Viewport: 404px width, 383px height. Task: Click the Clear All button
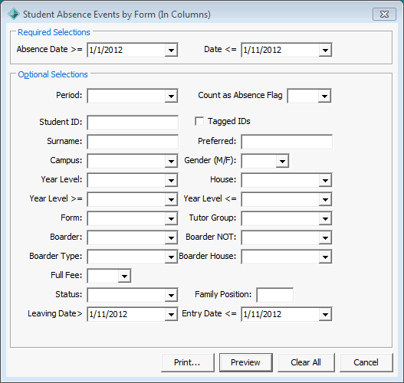pos(306,362)
